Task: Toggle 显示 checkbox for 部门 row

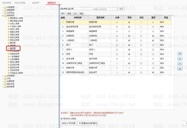Action: [153, 45]
